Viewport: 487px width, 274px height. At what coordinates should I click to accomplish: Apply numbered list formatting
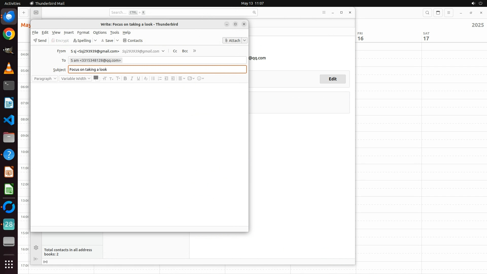pos(160,79)
